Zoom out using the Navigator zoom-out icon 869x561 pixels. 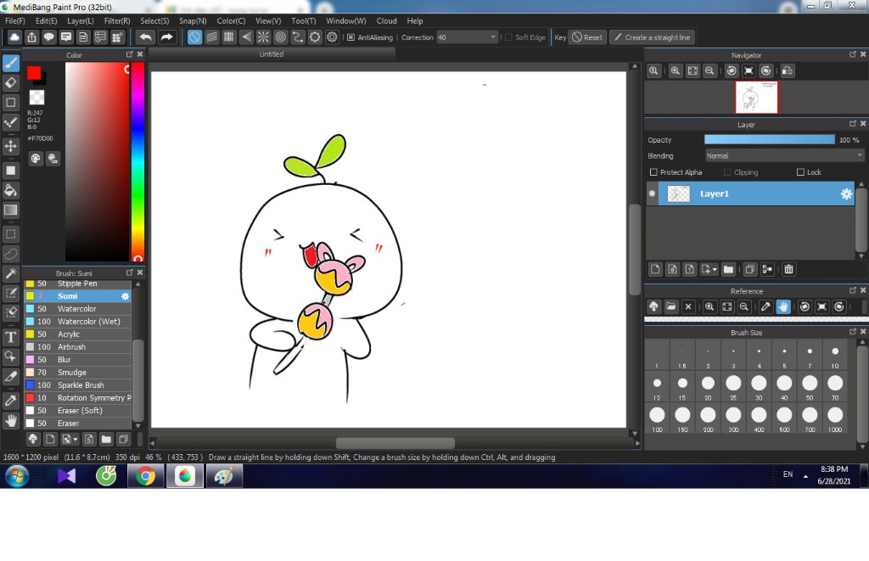pyautogui.click(x=709, y=71)
